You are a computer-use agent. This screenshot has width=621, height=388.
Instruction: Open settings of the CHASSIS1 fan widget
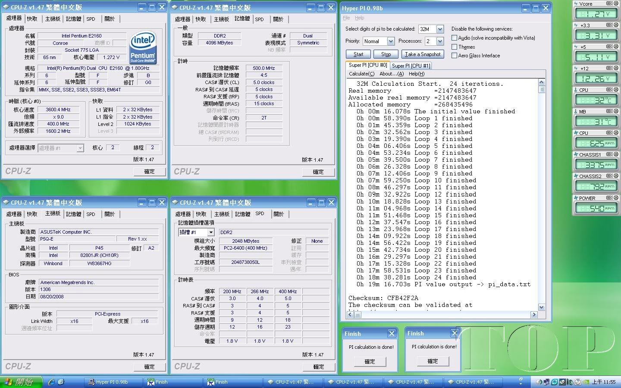609,154
